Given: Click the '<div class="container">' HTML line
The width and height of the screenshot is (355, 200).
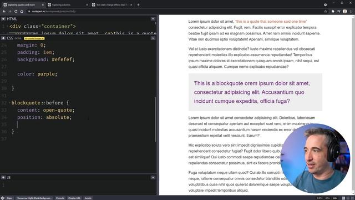Looking at the screenshot, I should [x=43, y=26].
